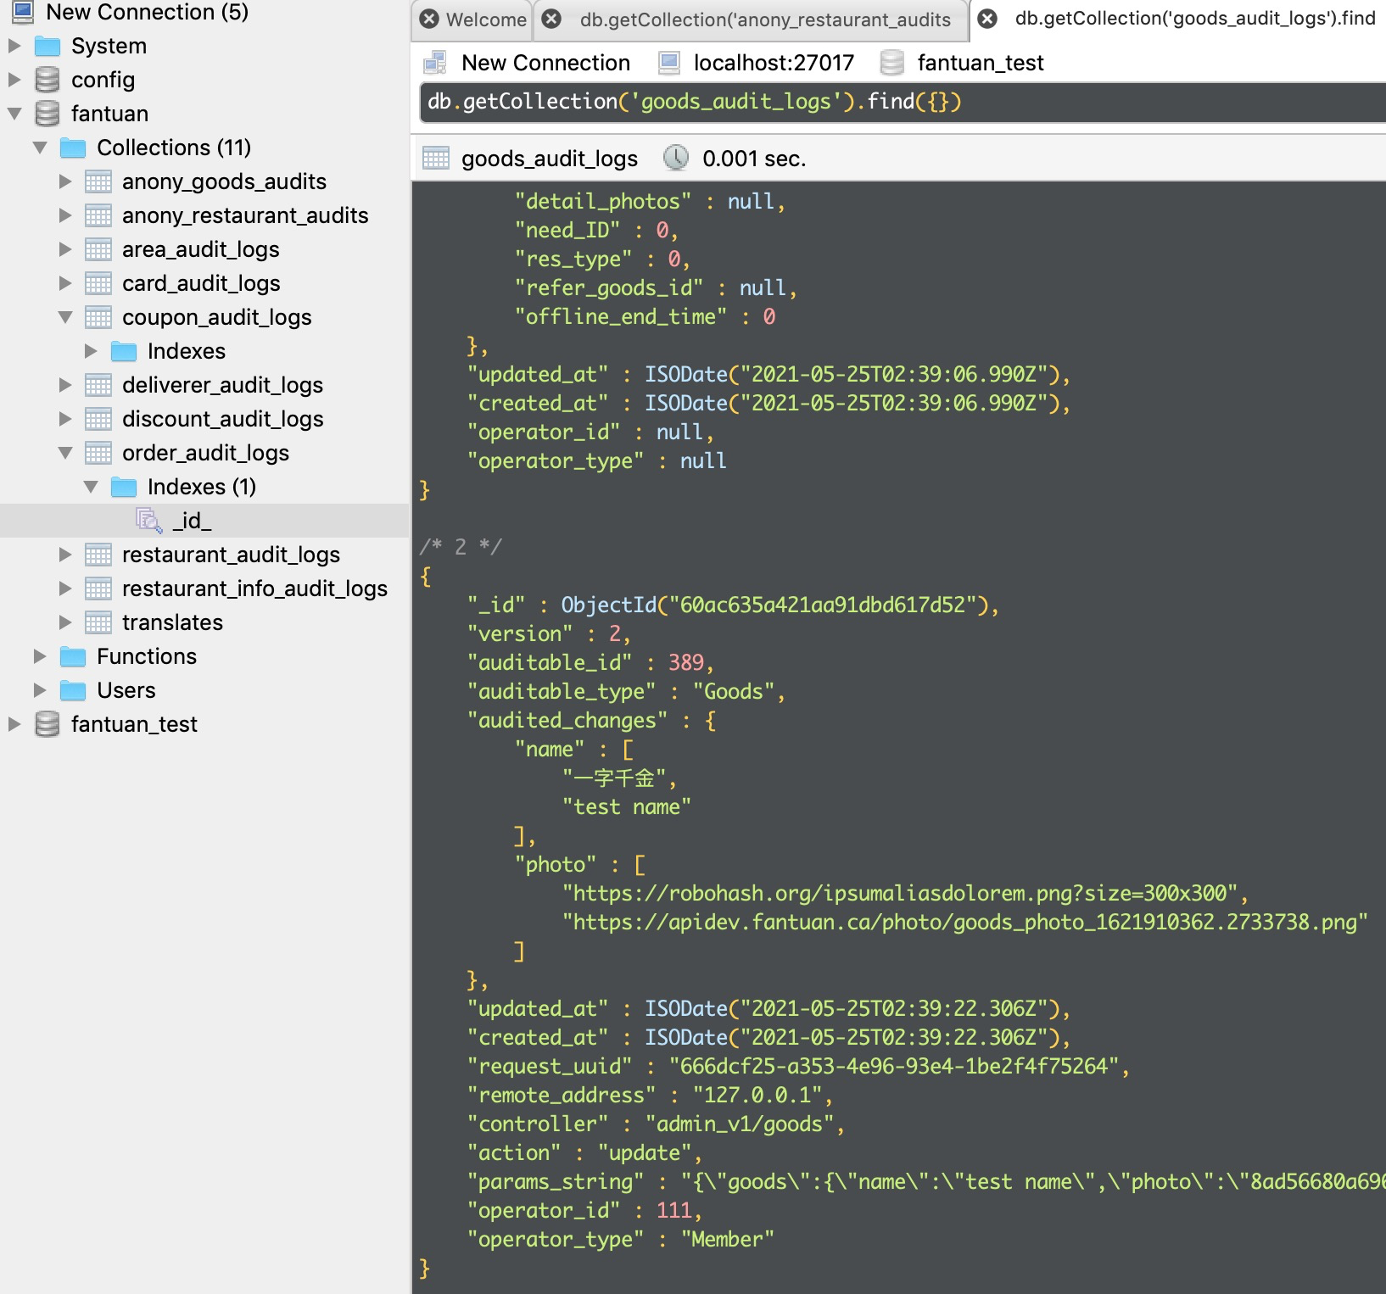
Task: Click the ObjectId value of document 2
Action: click(x=774, y=605)
